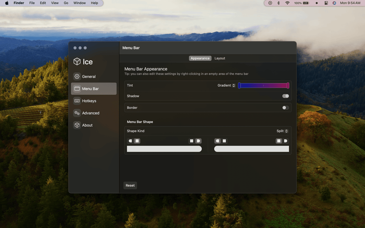Viewport: 365px width, 228px height.
Task: Select the Hotkeys keyboard icon in sidebar
Action: pyautogui.click(x=77, y=101)
